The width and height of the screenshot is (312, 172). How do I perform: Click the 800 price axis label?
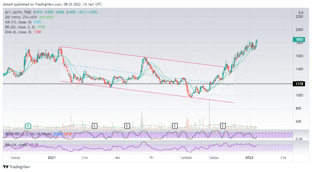pyautogui.click(x=298, y=108)
